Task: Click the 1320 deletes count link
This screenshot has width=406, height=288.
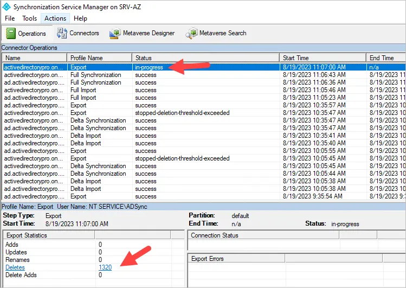Action: tap(105, 267)
